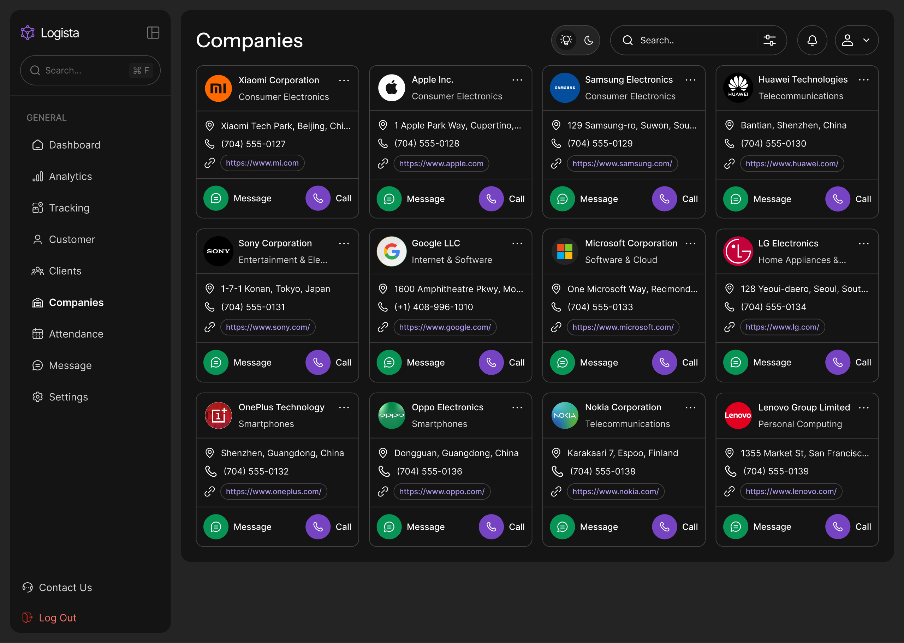Open Attendance in sidebar
904x643 pixels.
(x=68, y=334)
